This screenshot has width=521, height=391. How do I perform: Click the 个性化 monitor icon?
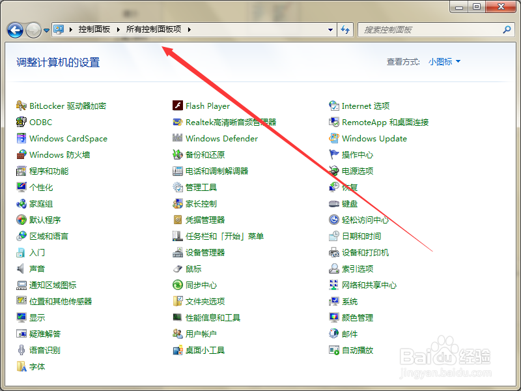tap(21, 187)
